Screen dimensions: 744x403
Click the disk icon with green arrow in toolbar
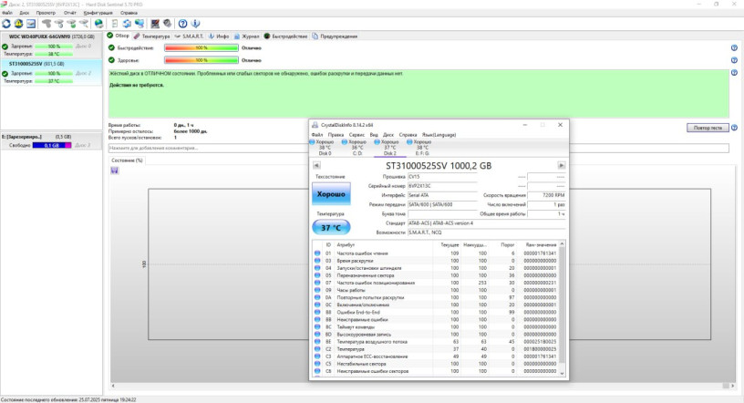click(x=71, y=24)
